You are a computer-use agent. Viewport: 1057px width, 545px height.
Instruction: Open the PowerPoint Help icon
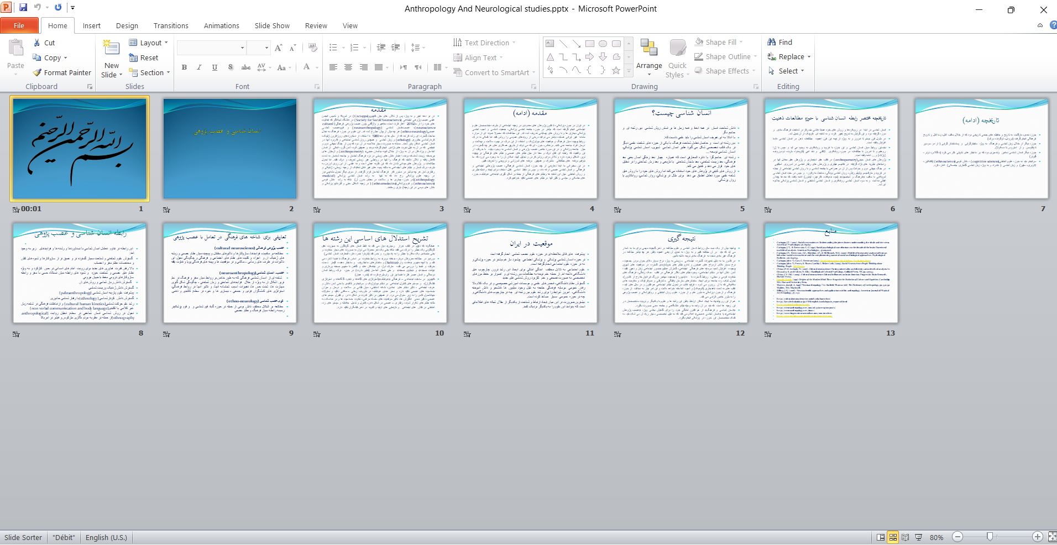pos(1053,25)
